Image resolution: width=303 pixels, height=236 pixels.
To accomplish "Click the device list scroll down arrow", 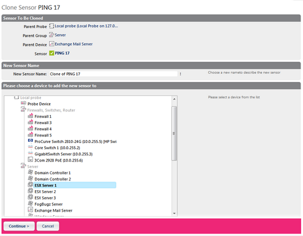I will [x=174, y=213].
